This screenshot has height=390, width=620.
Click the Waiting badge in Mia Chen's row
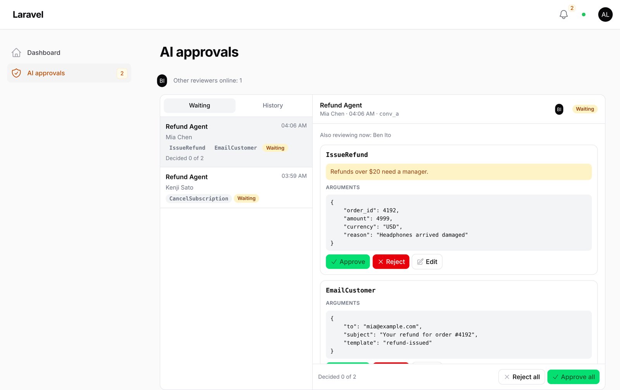(275, 148)
